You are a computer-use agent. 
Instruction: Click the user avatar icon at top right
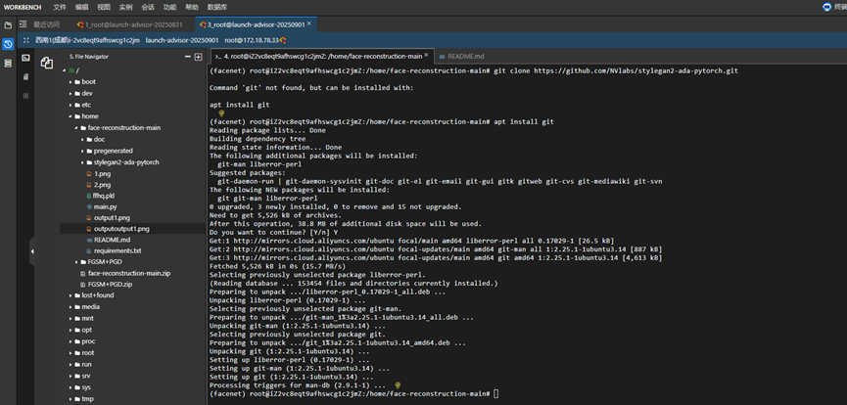pyautogui.click(x=826, y=7)
